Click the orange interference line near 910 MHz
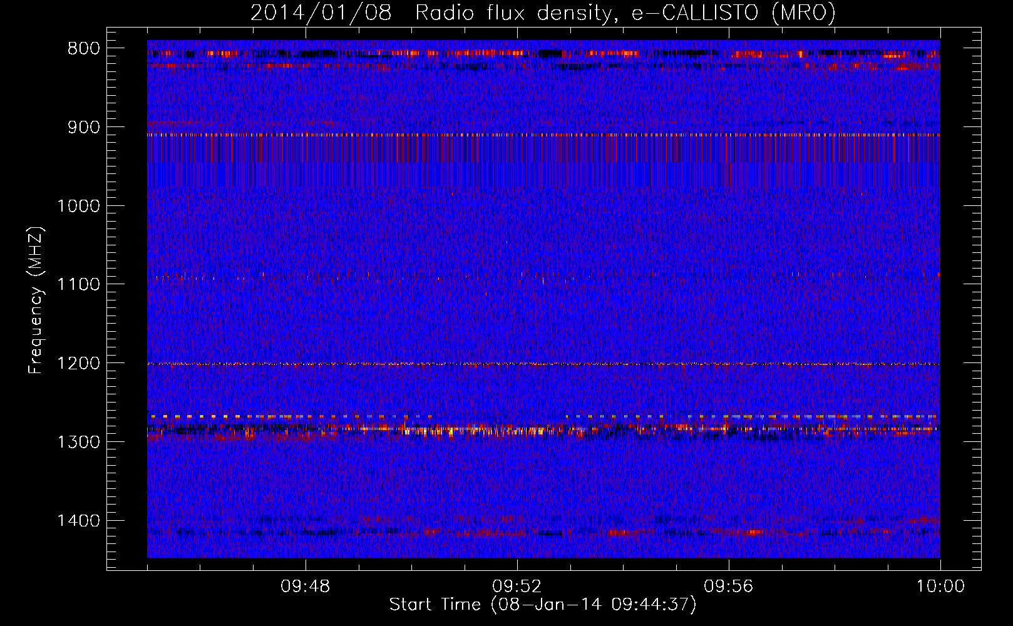This screenshot has height=626, width=1013. [543, 135]
